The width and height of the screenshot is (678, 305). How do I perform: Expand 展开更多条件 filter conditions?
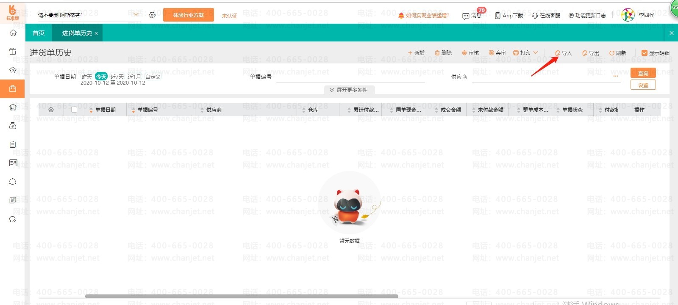[349, 90]
